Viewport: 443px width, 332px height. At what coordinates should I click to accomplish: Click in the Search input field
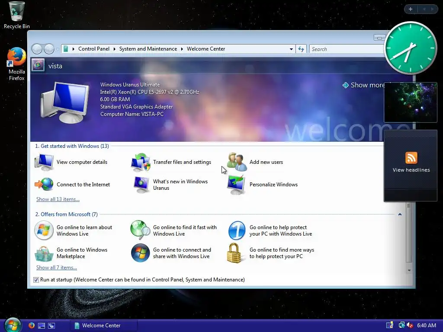[x=347, y=49]
